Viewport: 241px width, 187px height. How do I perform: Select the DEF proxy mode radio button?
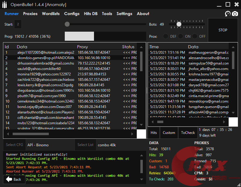click(166, 36)
